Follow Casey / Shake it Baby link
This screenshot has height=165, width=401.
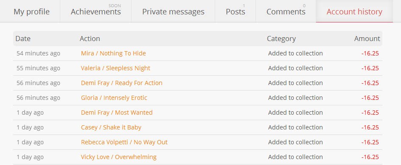pyautogui.click(x=111, y=127)
